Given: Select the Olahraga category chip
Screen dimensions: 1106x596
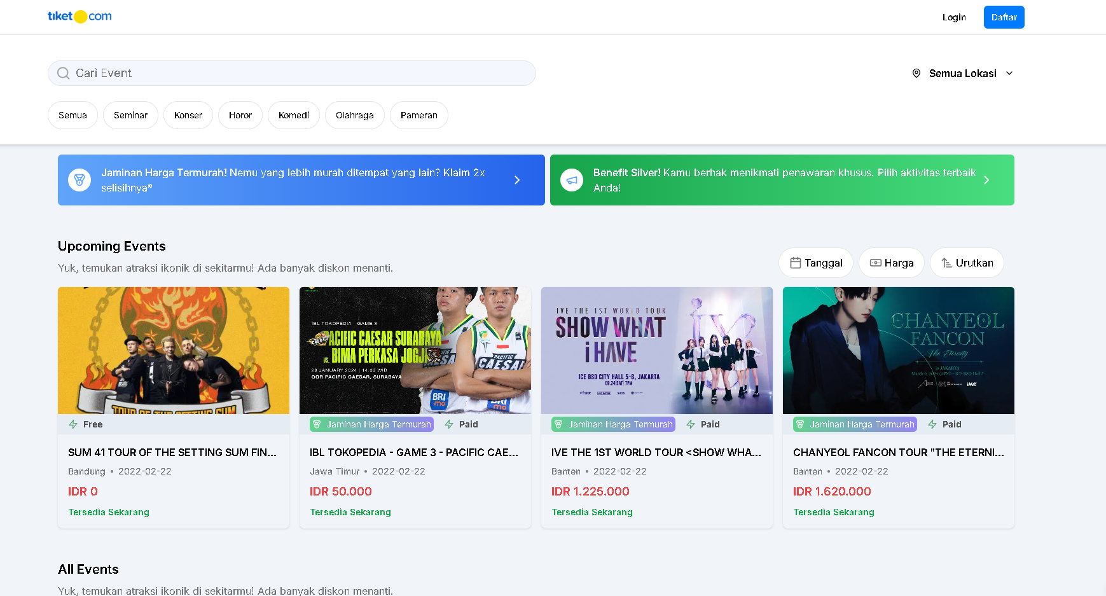Looking at the screenshot, I should tap(355, 115).
